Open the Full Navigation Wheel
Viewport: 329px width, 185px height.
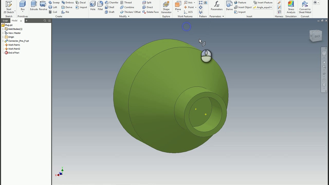click(x=324, y=53)
